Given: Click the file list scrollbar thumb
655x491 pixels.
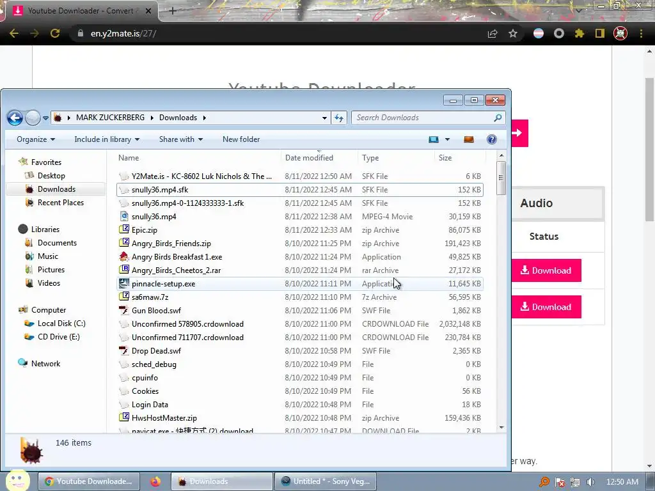Looking at the screenshot, I should click(x=501, y=178).
